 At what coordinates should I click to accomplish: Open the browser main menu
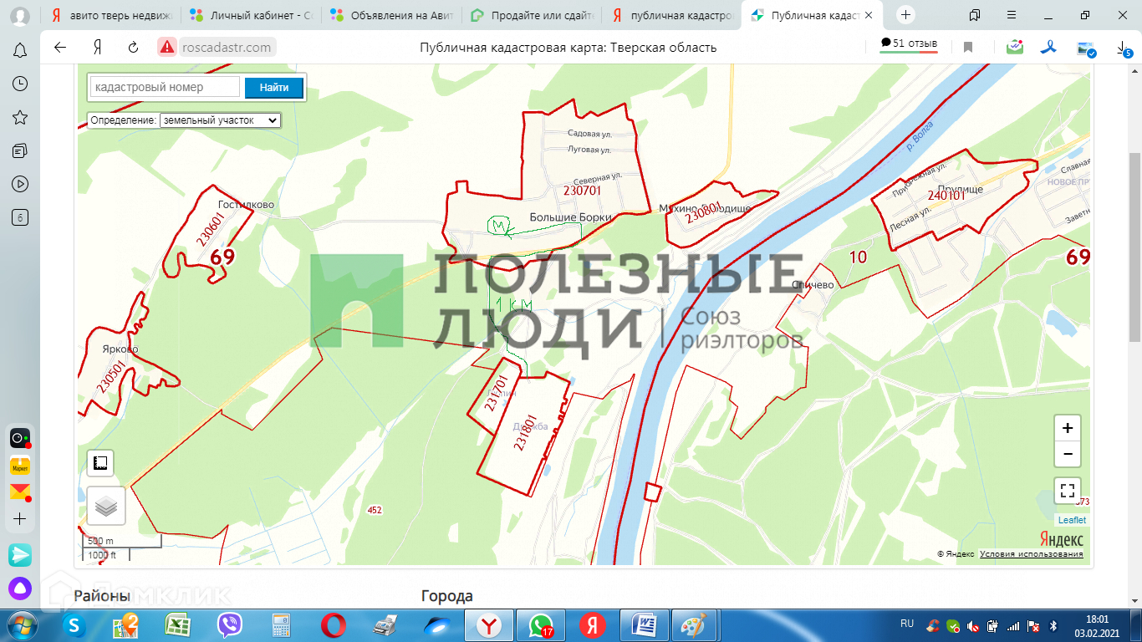click(x=1012, y=15)
